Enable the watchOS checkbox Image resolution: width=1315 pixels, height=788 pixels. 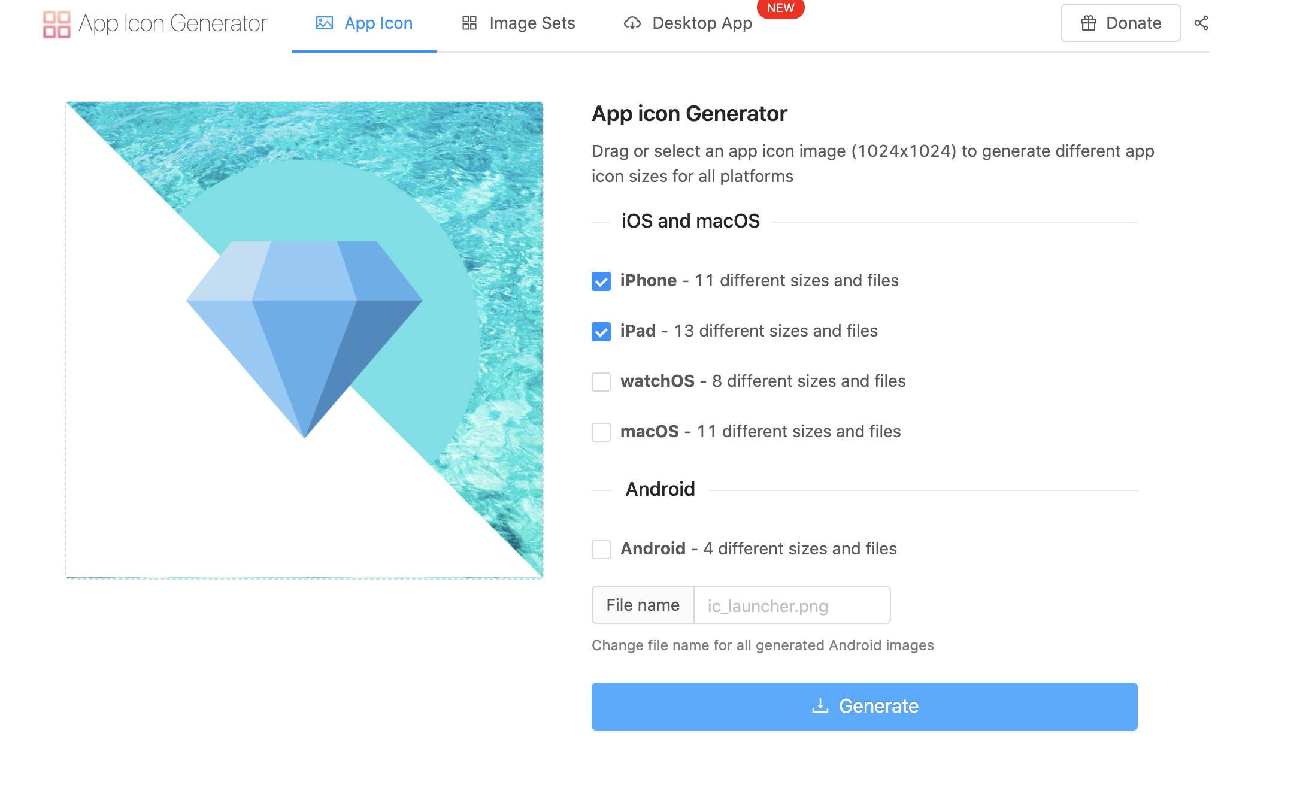pos(601,382)
